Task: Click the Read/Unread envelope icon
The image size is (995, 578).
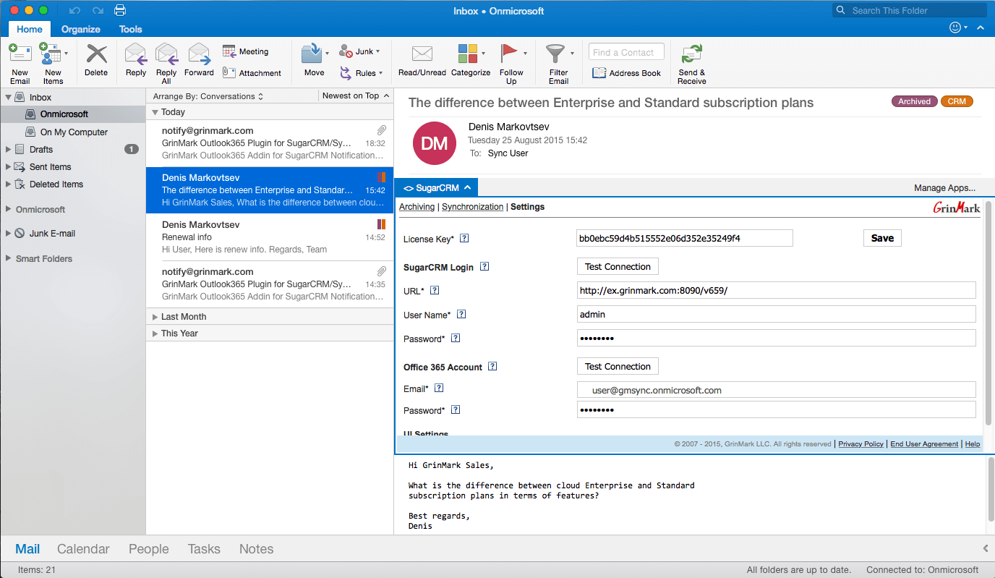Action: pos(422,55)
